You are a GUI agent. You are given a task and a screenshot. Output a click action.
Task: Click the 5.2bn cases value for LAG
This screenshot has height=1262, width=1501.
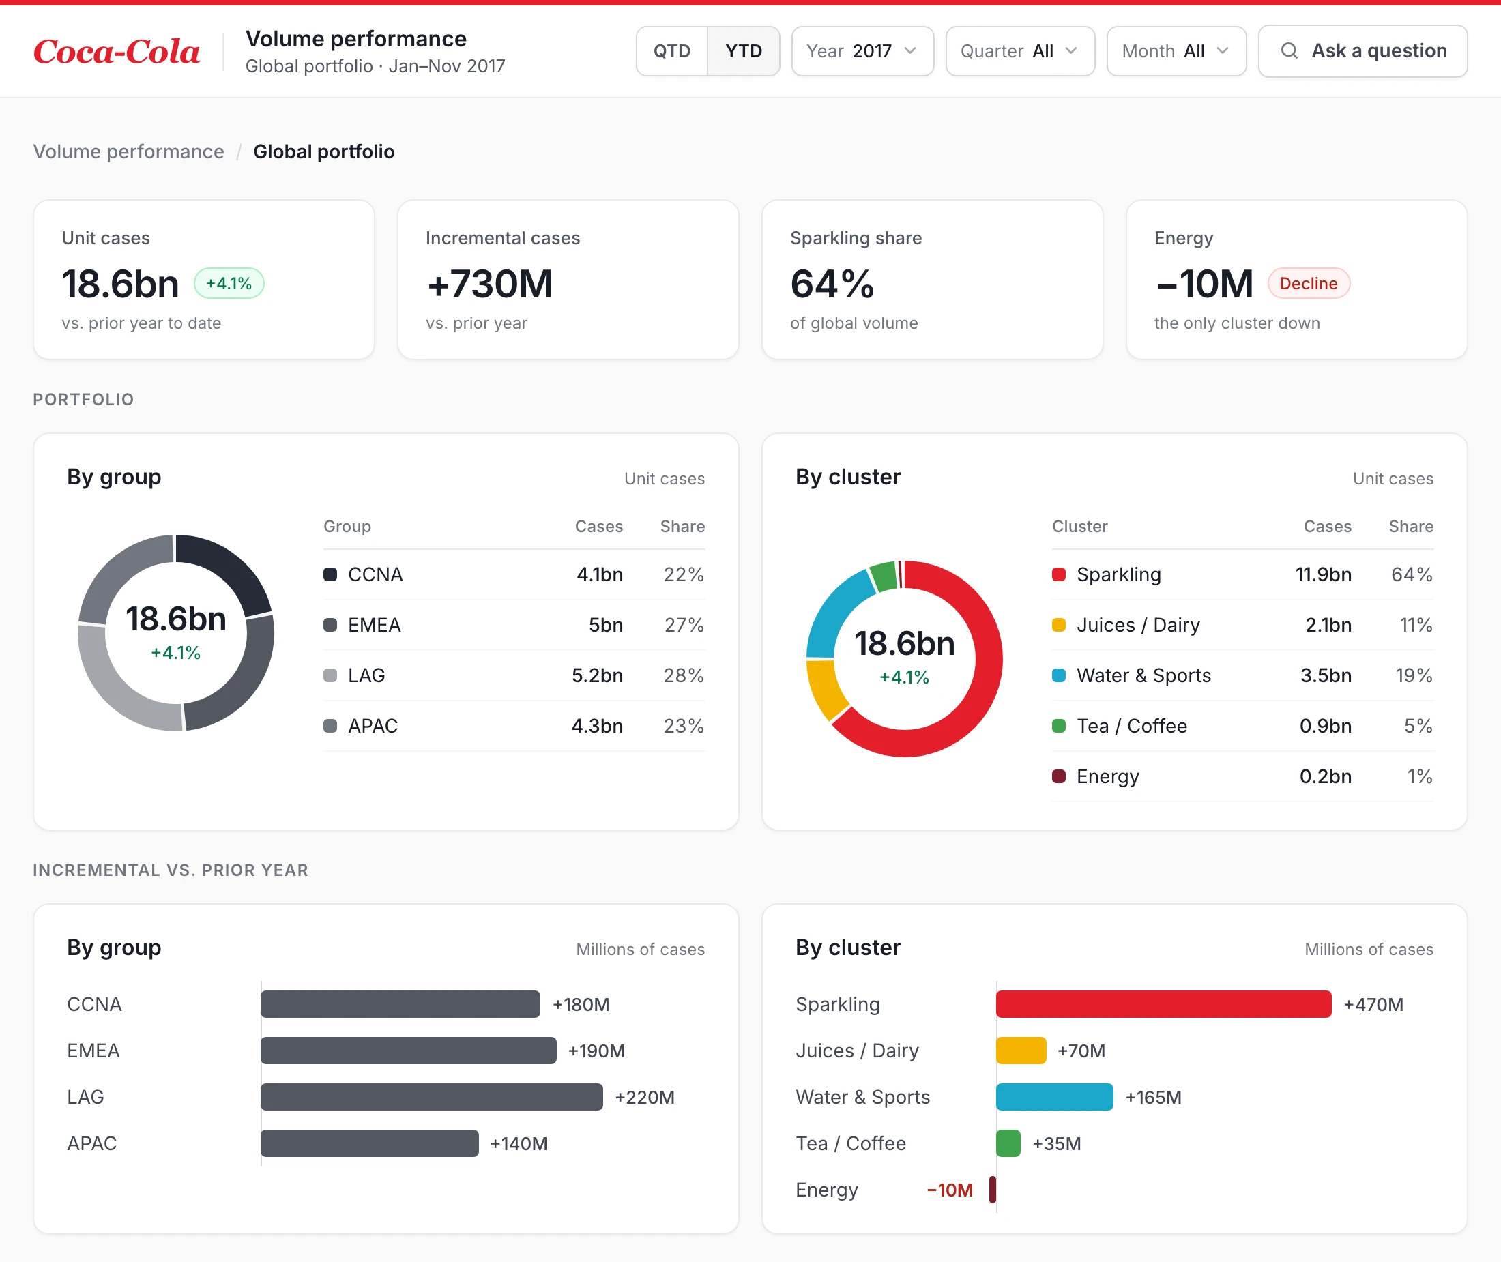coord(598,675)
